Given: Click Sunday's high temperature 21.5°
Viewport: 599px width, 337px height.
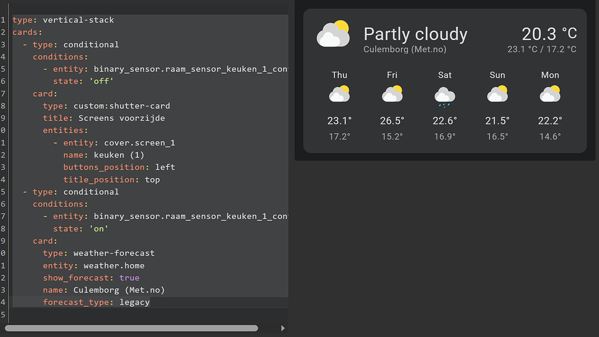Looking at the screenshot, I should tap(498, 121).
